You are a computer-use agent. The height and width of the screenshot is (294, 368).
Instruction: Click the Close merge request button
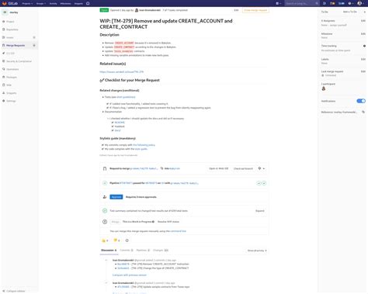pos(255,10)
